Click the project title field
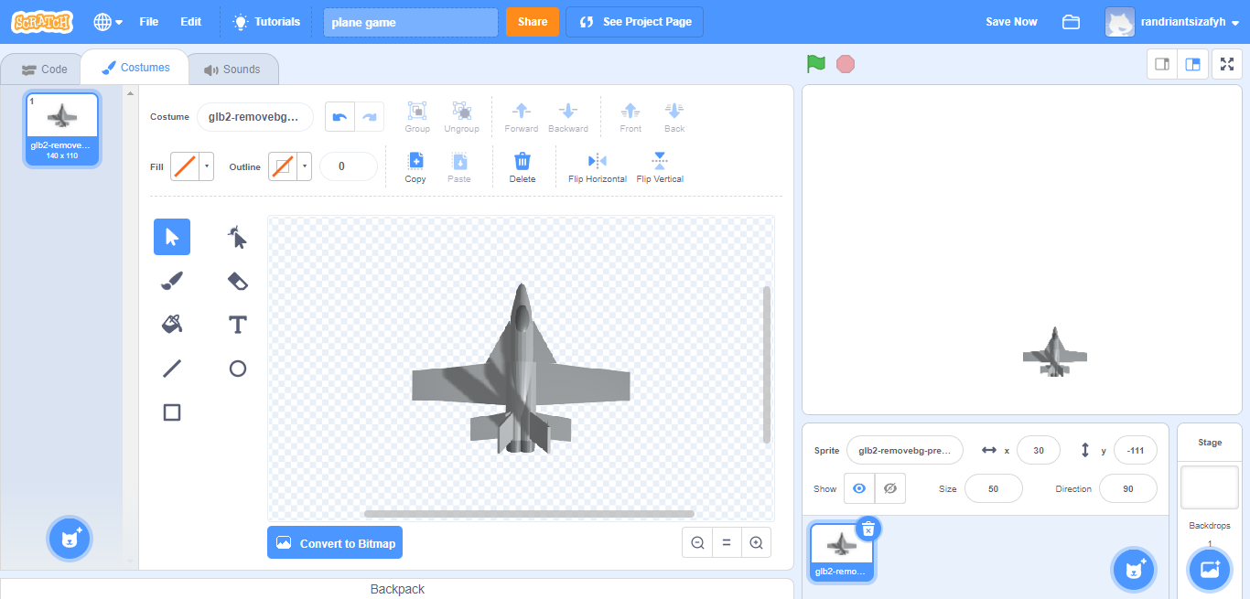 tap(410, 22)
